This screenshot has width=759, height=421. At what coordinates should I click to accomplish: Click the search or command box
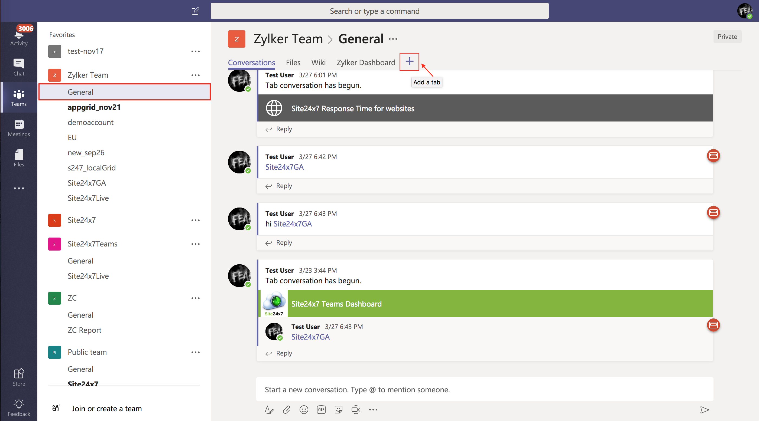pos(379,11)
